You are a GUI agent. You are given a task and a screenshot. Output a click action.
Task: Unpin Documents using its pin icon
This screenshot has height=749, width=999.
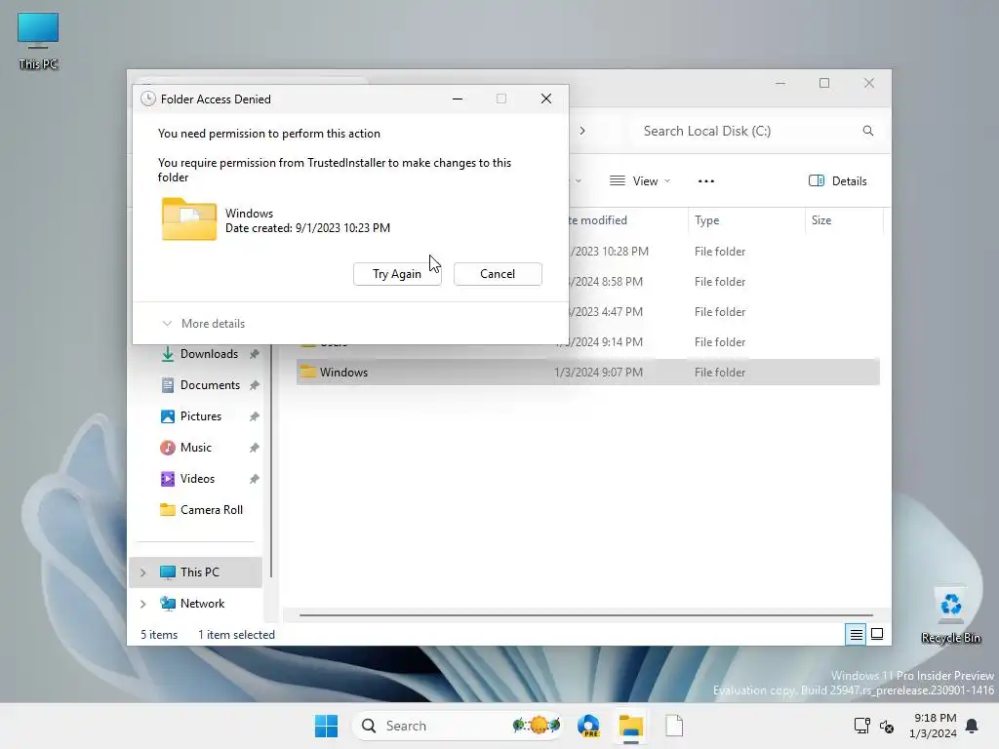click(x=255, y=385)
